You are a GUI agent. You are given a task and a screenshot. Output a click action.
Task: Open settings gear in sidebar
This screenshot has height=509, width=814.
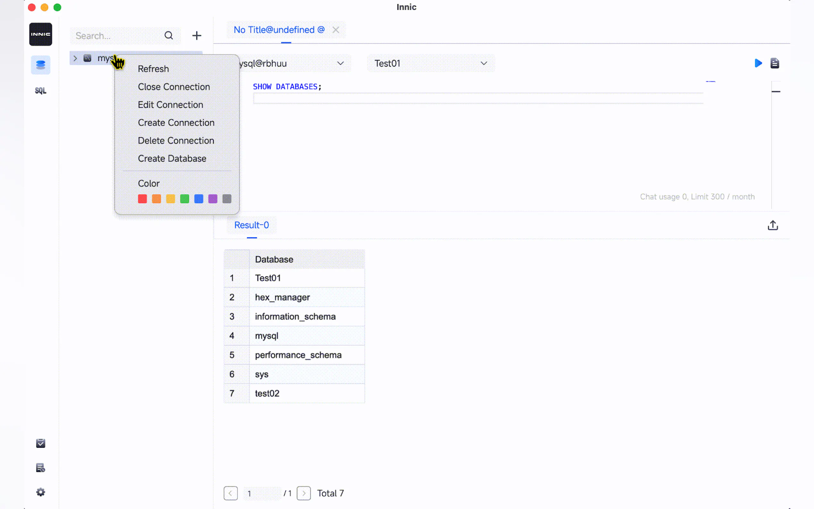pyautogui.click(x=40, y=492)
